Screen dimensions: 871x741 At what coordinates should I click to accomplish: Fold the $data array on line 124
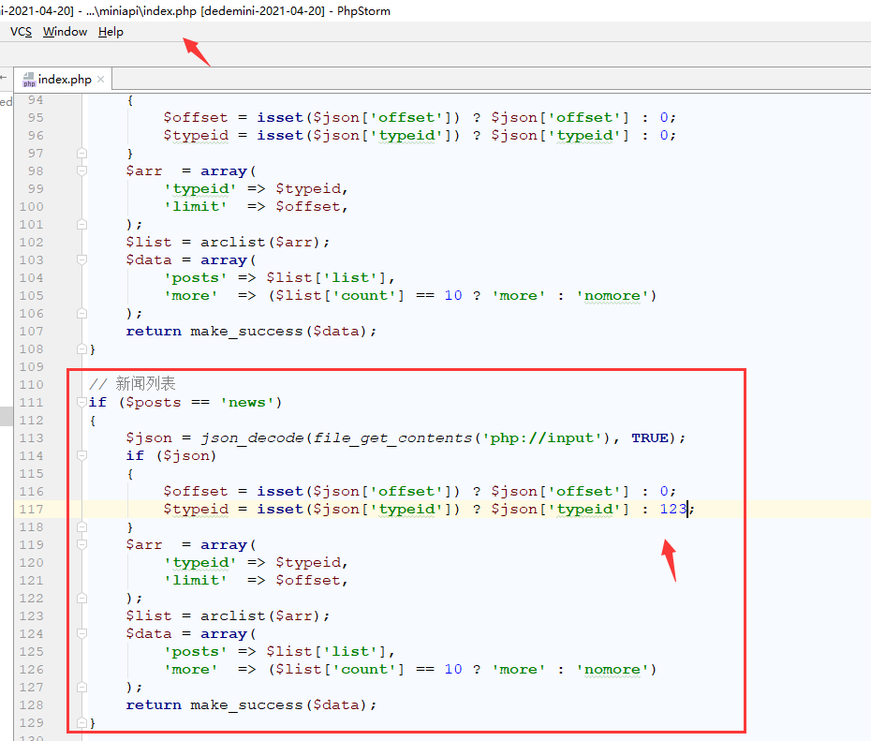click(81, 634)
